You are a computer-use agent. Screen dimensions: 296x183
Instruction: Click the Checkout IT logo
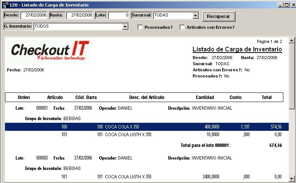48,51
